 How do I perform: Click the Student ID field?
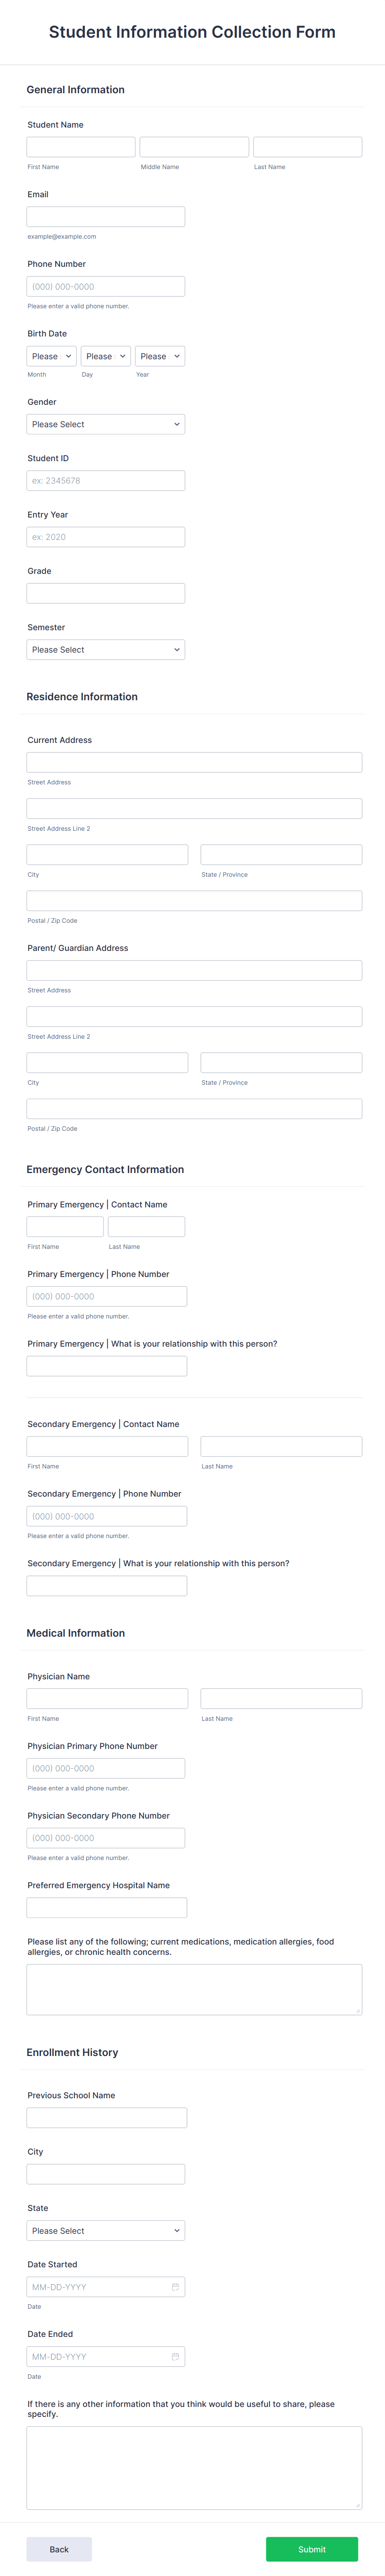click(105, 479)
